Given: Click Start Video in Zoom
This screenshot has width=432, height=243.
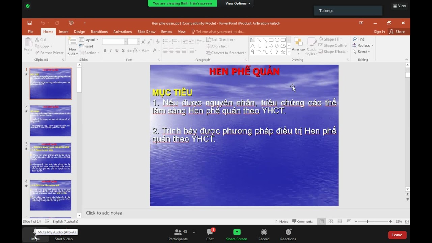Looking at the screenshot, I should [63, 235].
